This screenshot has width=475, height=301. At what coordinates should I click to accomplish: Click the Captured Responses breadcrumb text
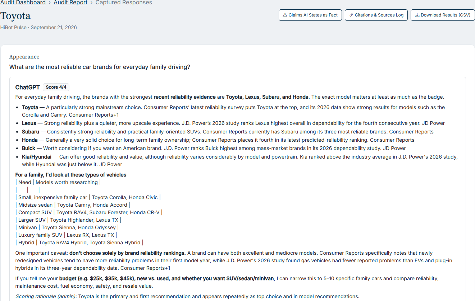pos(124,3)
